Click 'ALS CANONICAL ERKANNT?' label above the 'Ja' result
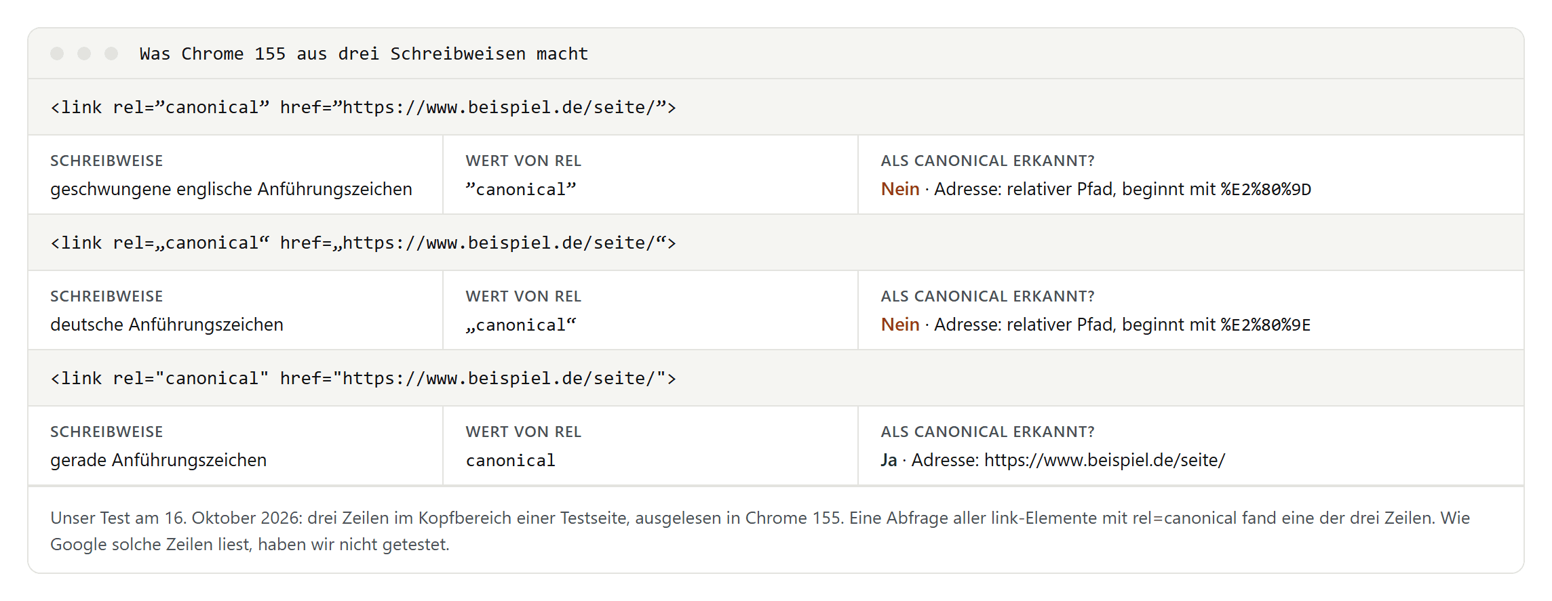Screen dimensions: 1552x601 [x=988, y=432]
